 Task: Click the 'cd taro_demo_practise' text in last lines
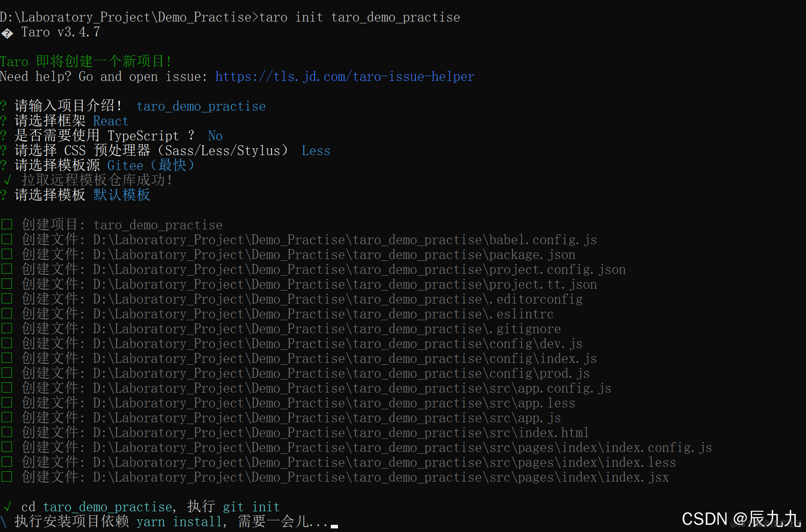pyautogui.click(x=97, y=507)
